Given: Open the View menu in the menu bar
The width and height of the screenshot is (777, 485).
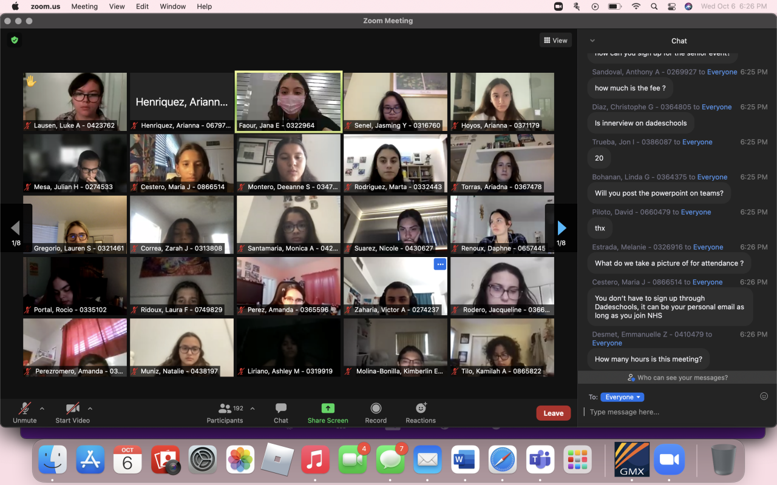Looking at the screenshot, I should tap(117, 7).
